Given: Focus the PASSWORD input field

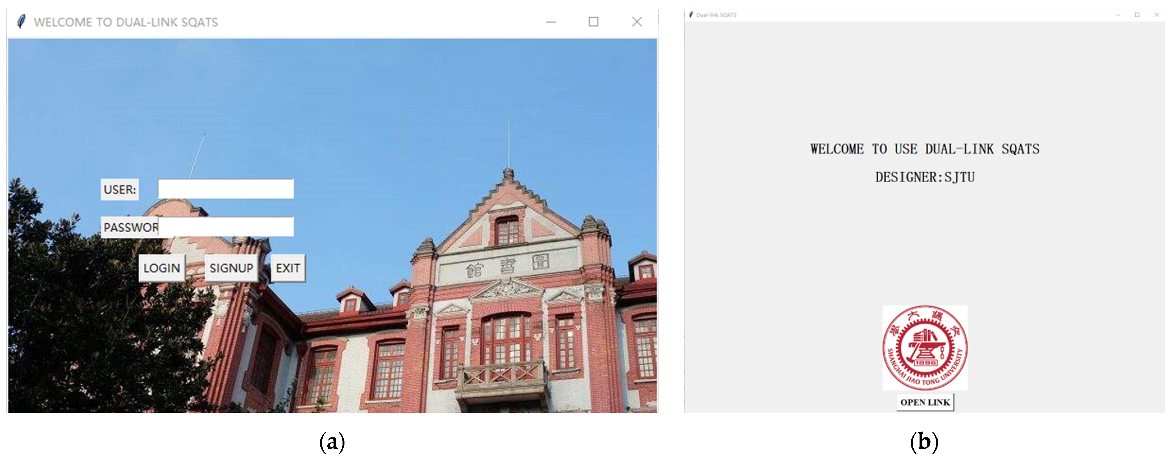Looking at the screenshot, I should click(x=226, y=227).
